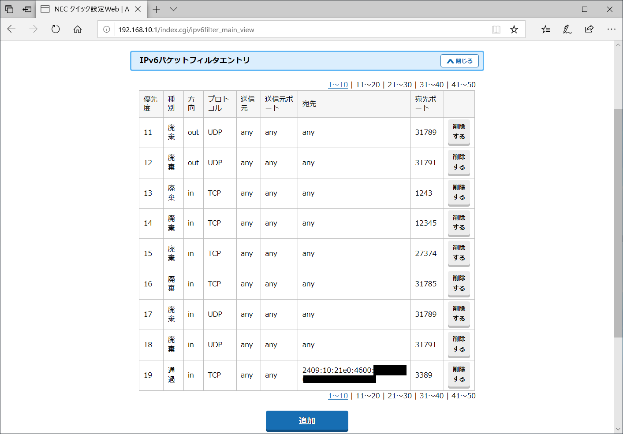Open top pagination link 31～40
623x434 pixels.
[432, 85]
